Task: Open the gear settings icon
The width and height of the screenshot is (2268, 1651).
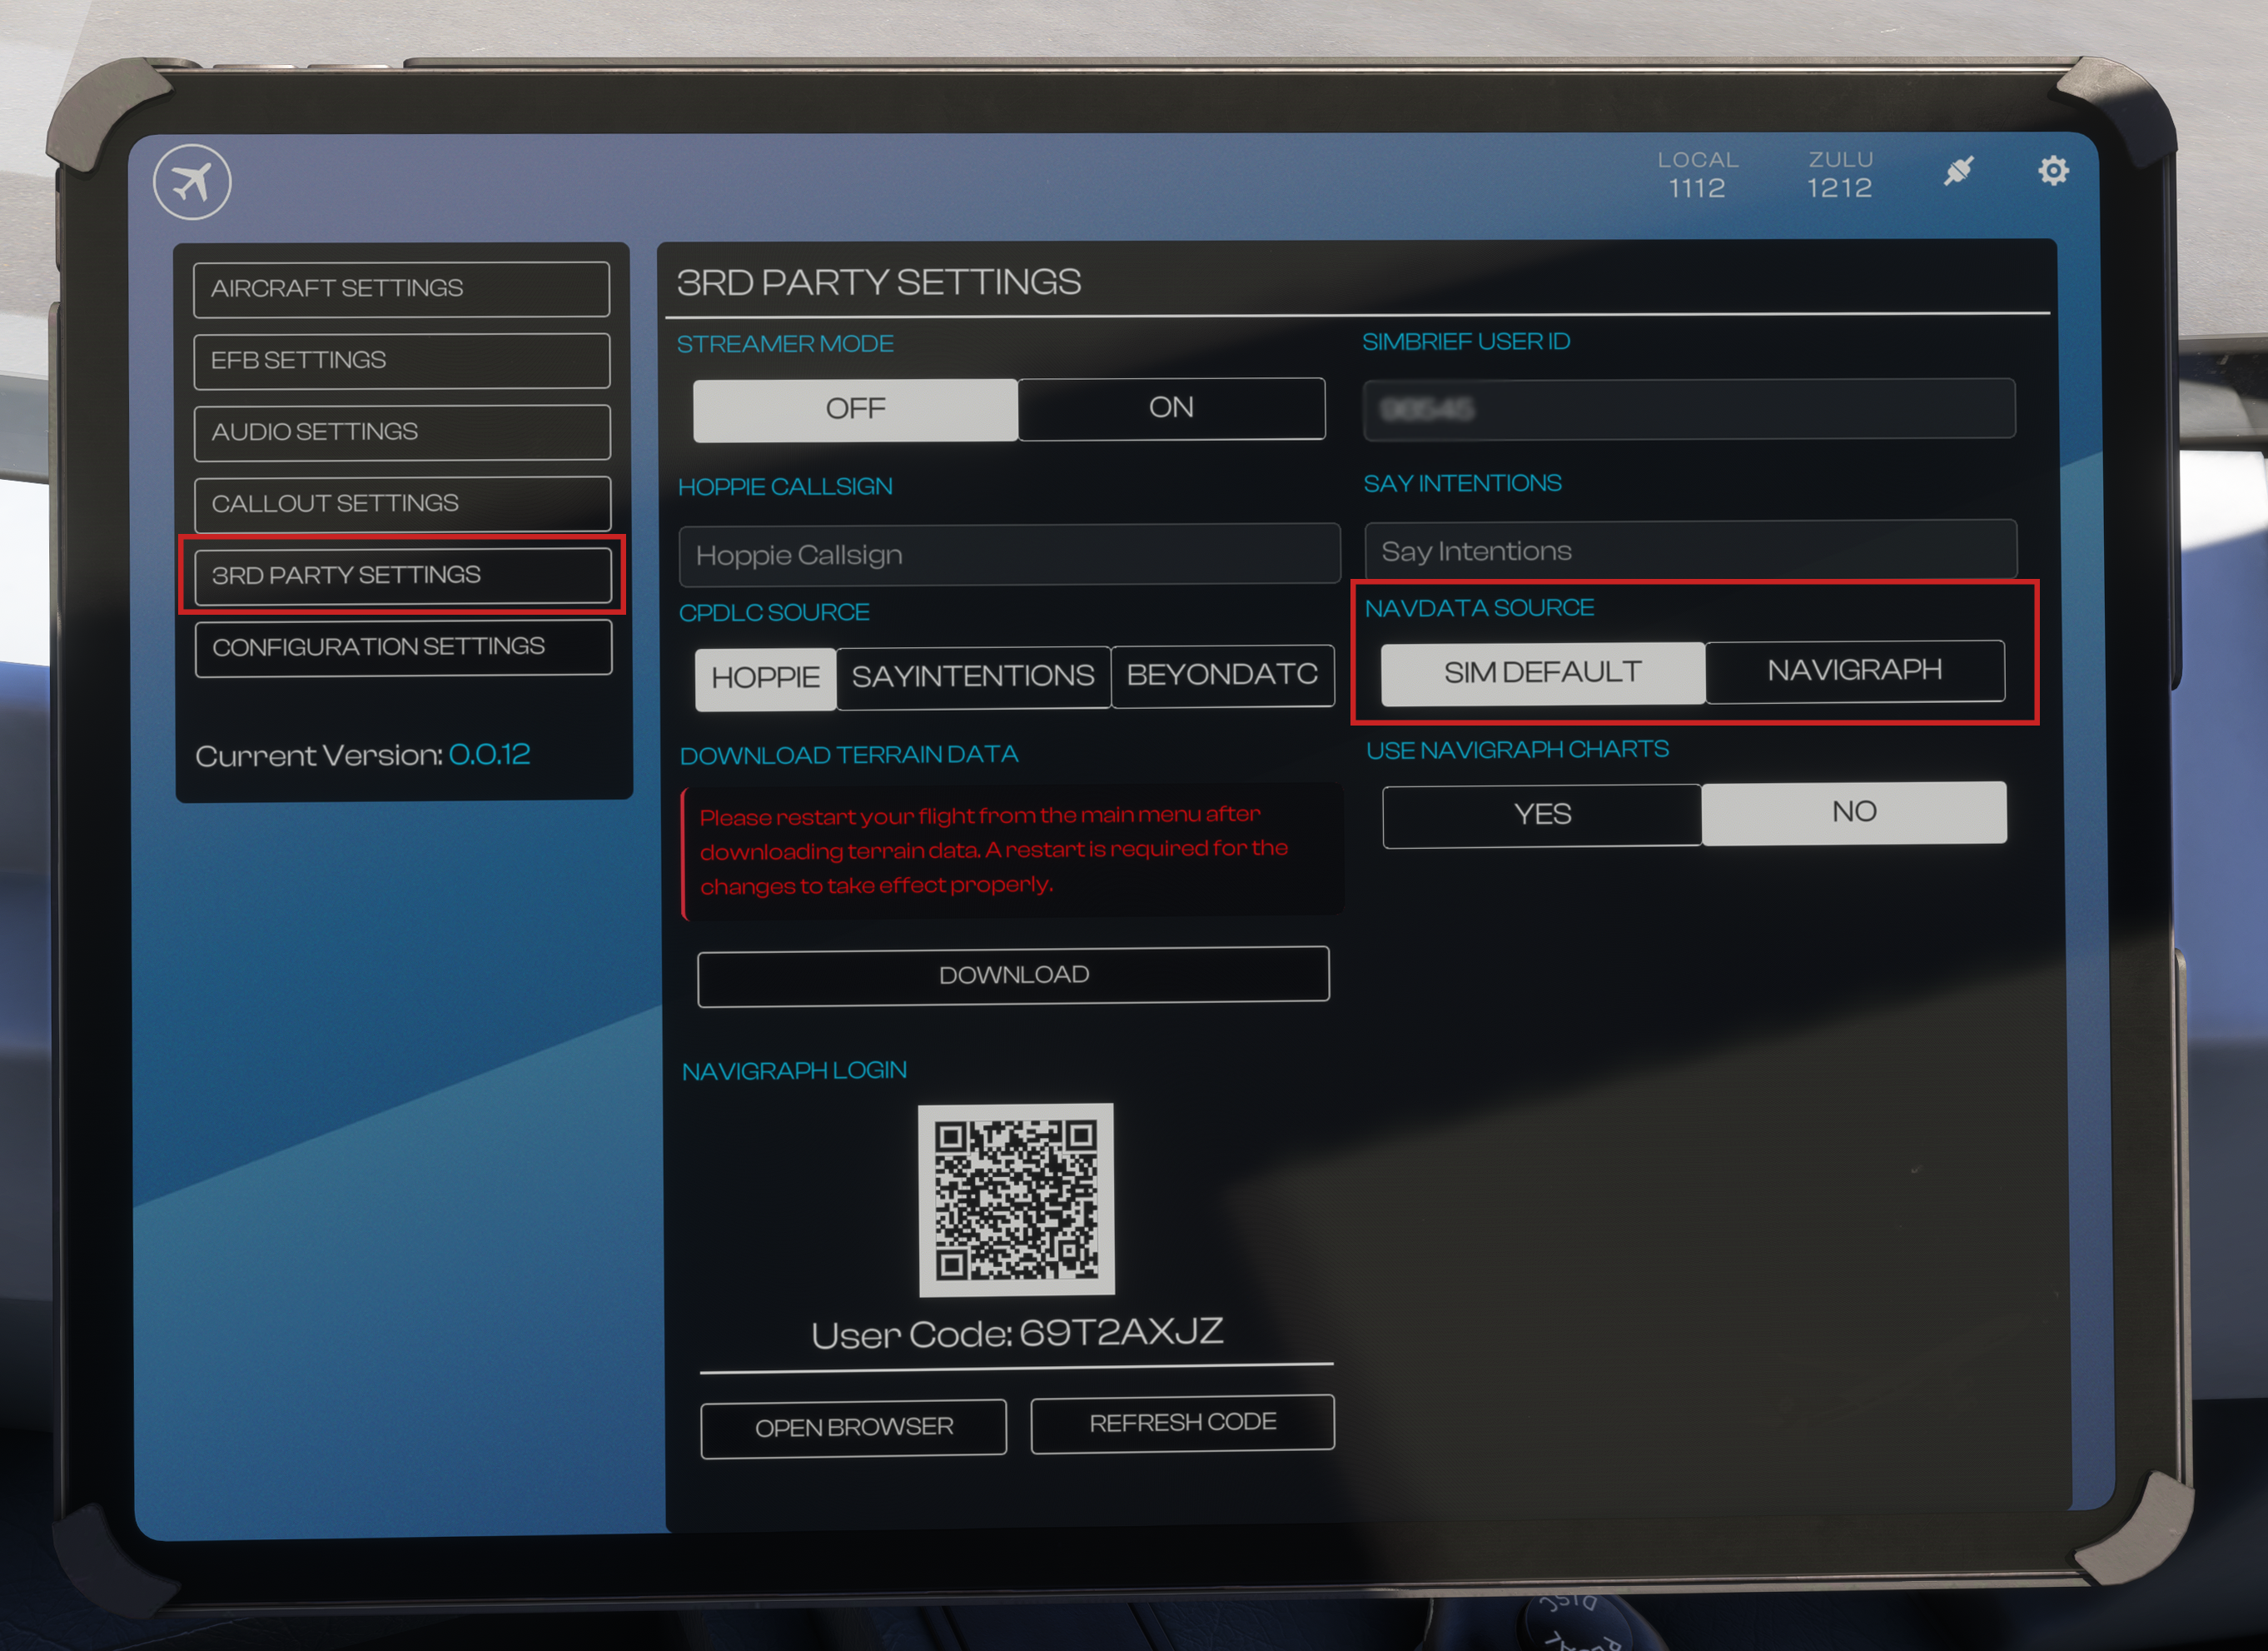Action: [2053, 171]
